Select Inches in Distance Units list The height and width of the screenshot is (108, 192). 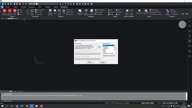[105, 49]
